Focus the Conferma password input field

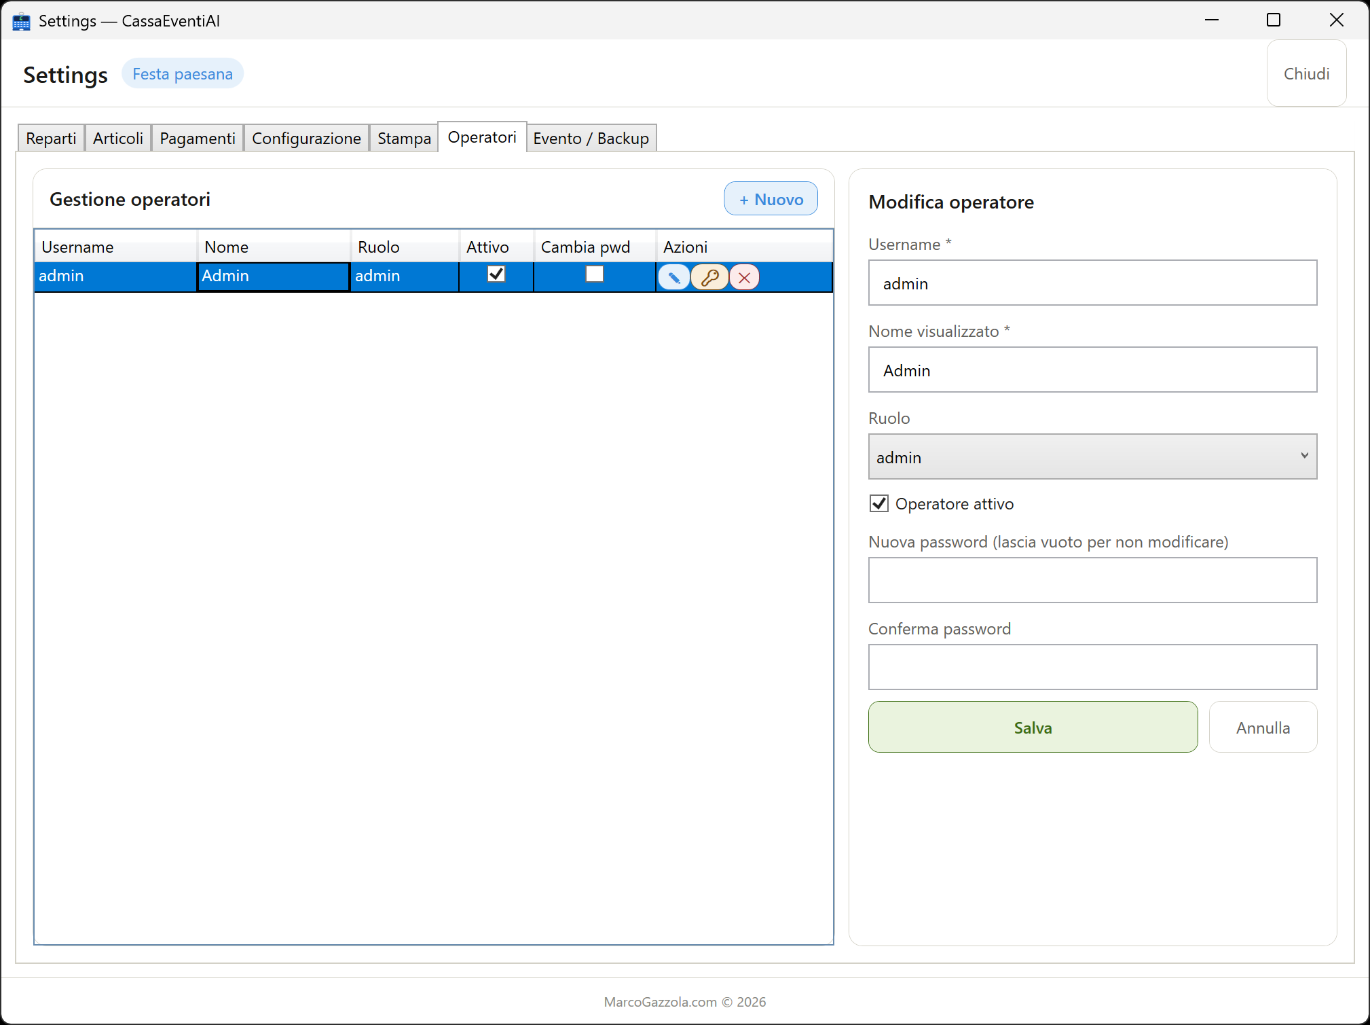coord(1092,667)
